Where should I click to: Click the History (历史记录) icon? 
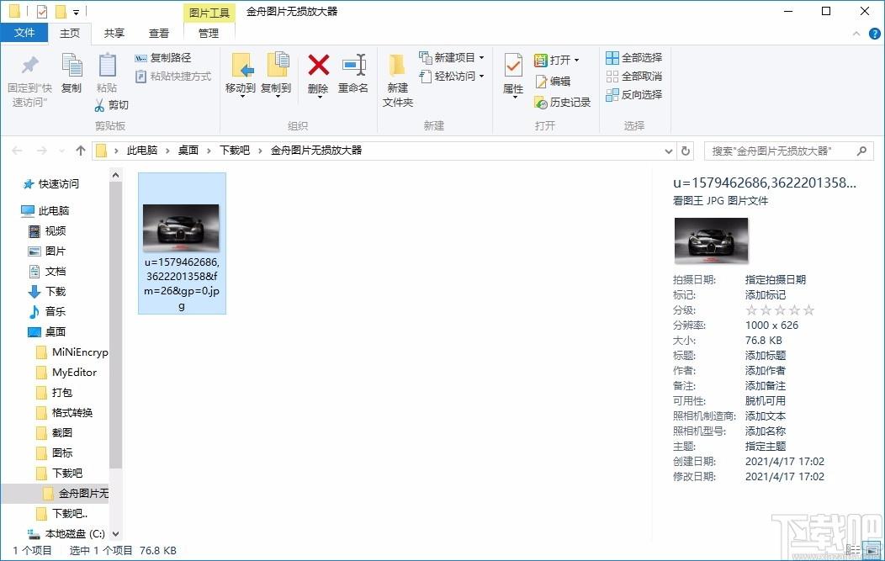point(542,103)
